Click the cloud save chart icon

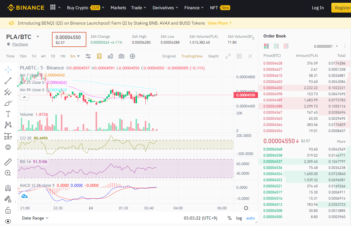[x=24, y=196]
